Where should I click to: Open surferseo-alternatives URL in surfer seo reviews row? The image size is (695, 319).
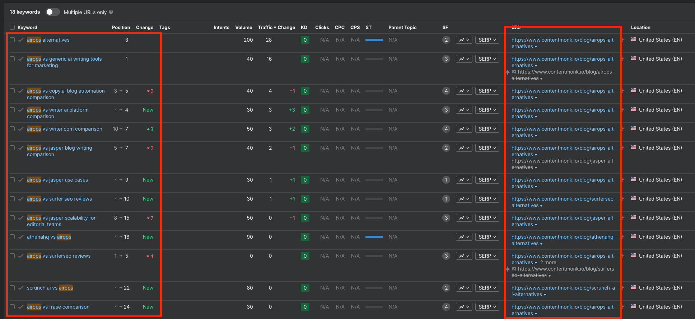(x=563, y=202)
